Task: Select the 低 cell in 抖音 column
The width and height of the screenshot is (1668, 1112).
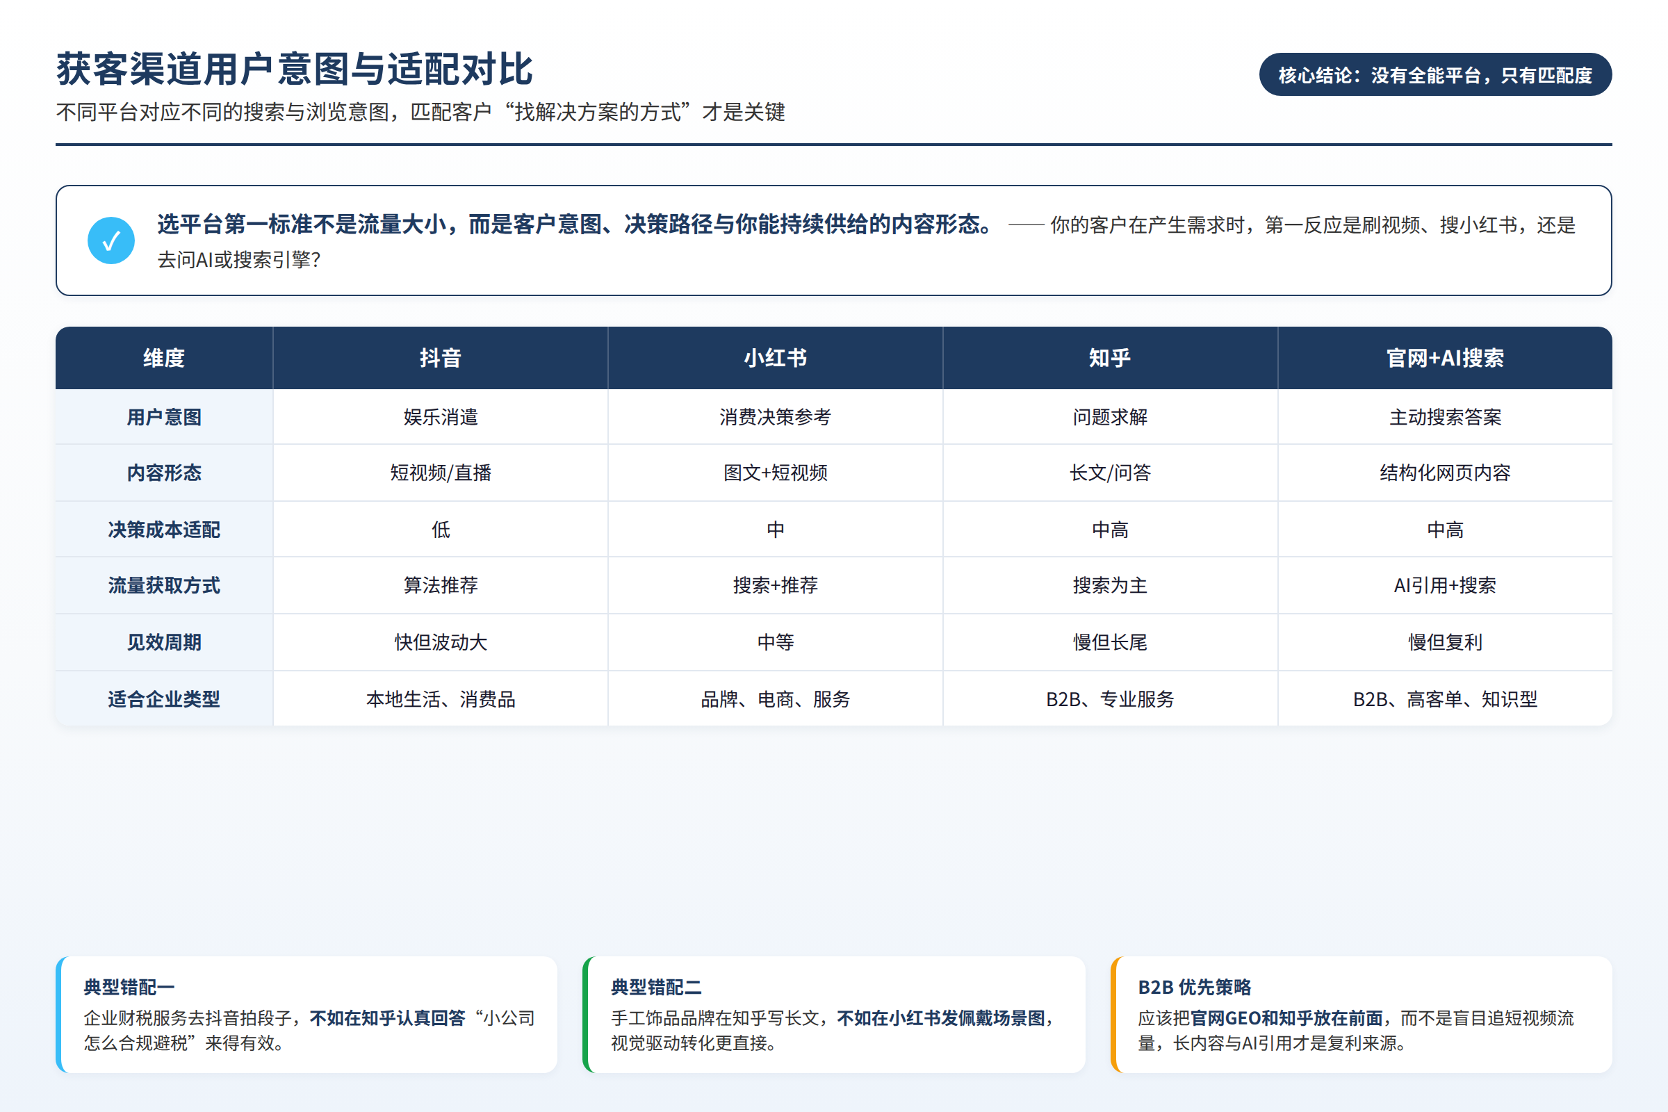Action: coord(441,530)
